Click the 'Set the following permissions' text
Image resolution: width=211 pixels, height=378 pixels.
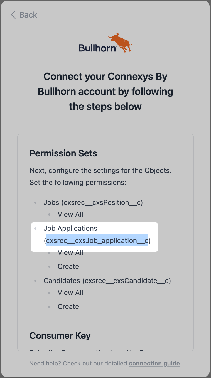pos(78,183)
